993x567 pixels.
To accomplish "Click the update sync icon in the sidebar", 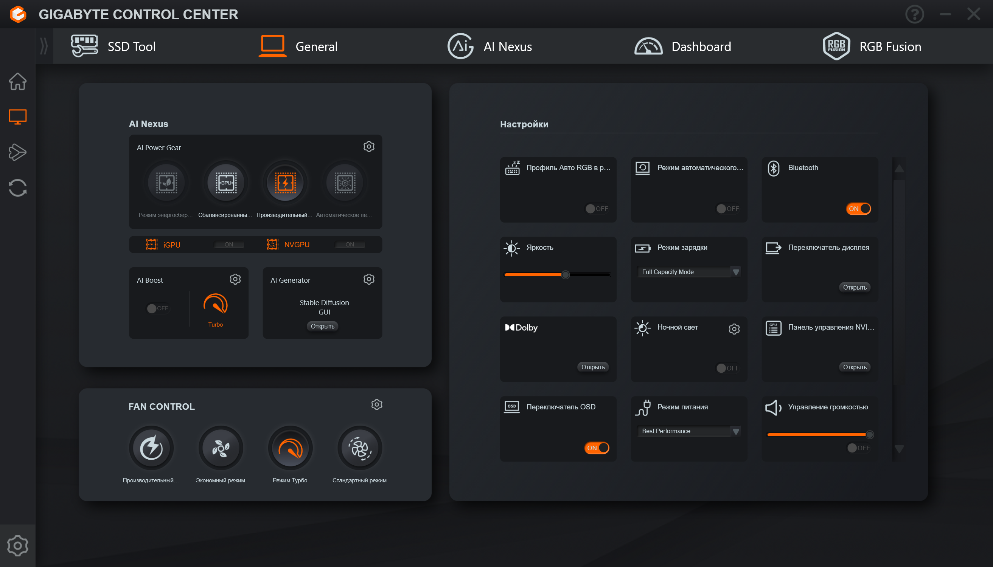I will click(17, 188).
